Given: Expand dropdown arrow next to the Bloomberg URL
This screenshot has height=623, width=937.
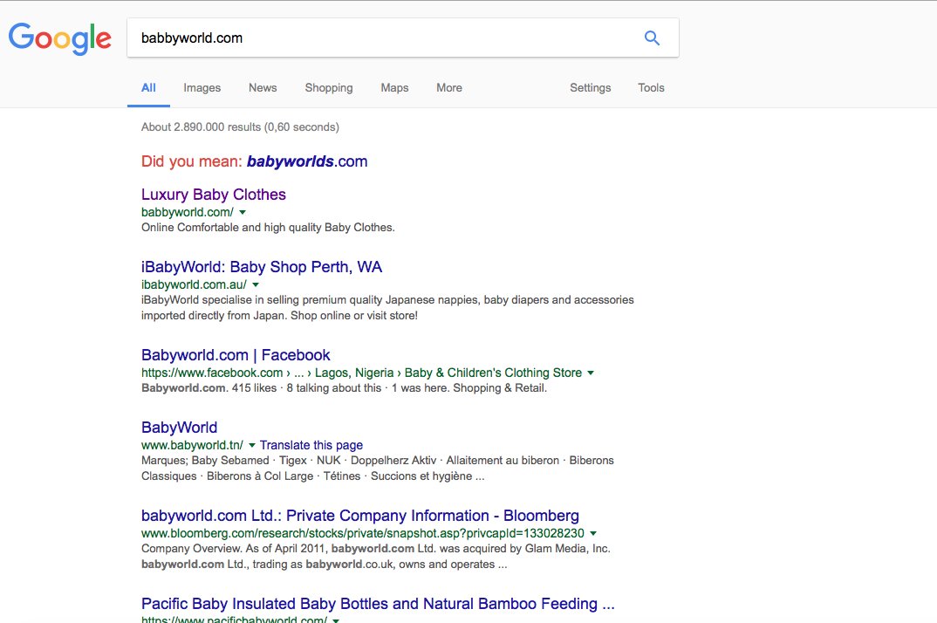Looking at the screenshot, I should (x=593, y=533).
